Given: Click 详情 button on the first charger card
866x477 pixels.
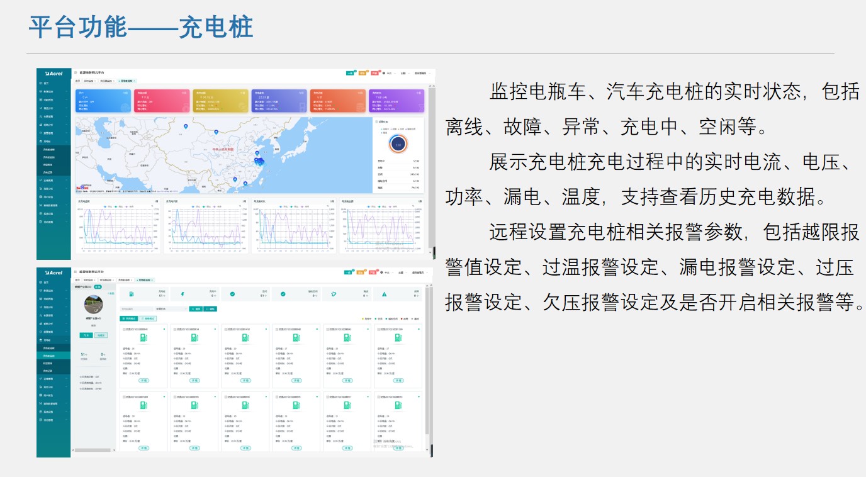Looking at the screenshot, I should pyautogui.click(x=143, y=380).
